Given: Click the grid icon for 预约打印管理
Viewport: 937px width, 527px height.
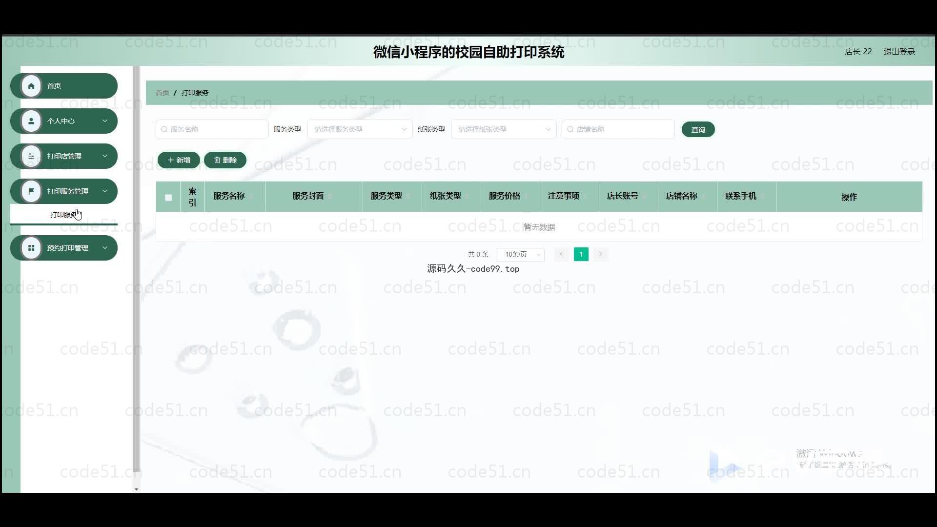Looking at the screenshot, I should 31,248.
